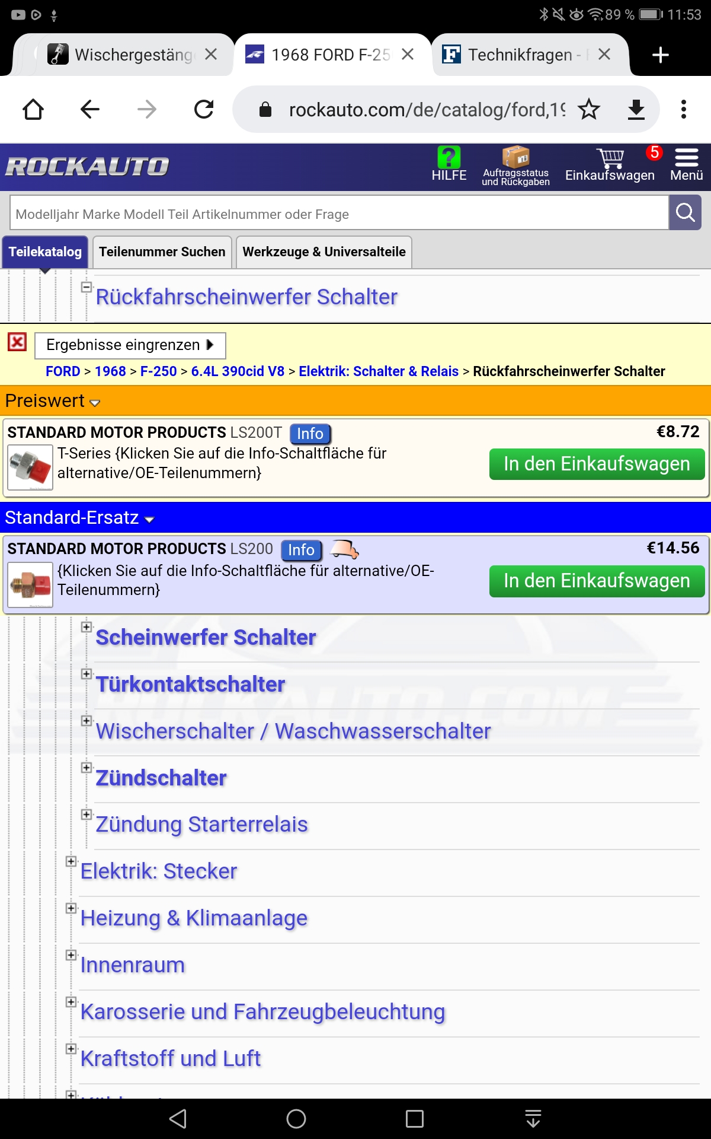
Task: Tap the site lock icon in address bar
Action: (x=265, y=109)
